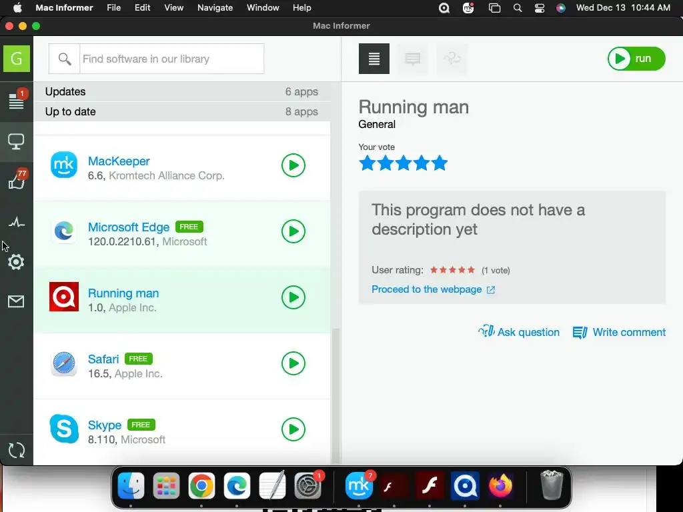Click the Safari compass list icon
Image resolution: width=683 pixels, height=512 pixels.
click(64, 363)
